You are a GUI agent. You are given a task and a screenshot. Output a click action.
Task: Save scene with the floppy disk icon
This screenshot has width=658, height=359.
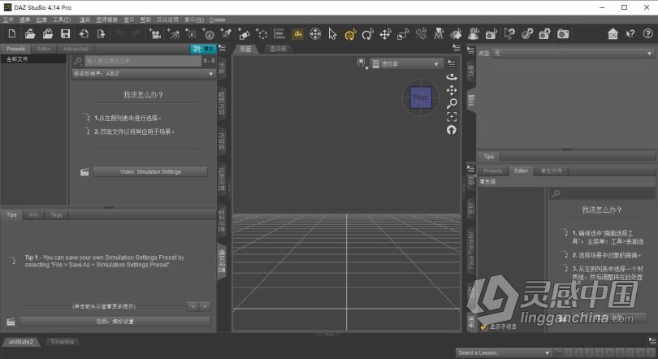point(66,33)
